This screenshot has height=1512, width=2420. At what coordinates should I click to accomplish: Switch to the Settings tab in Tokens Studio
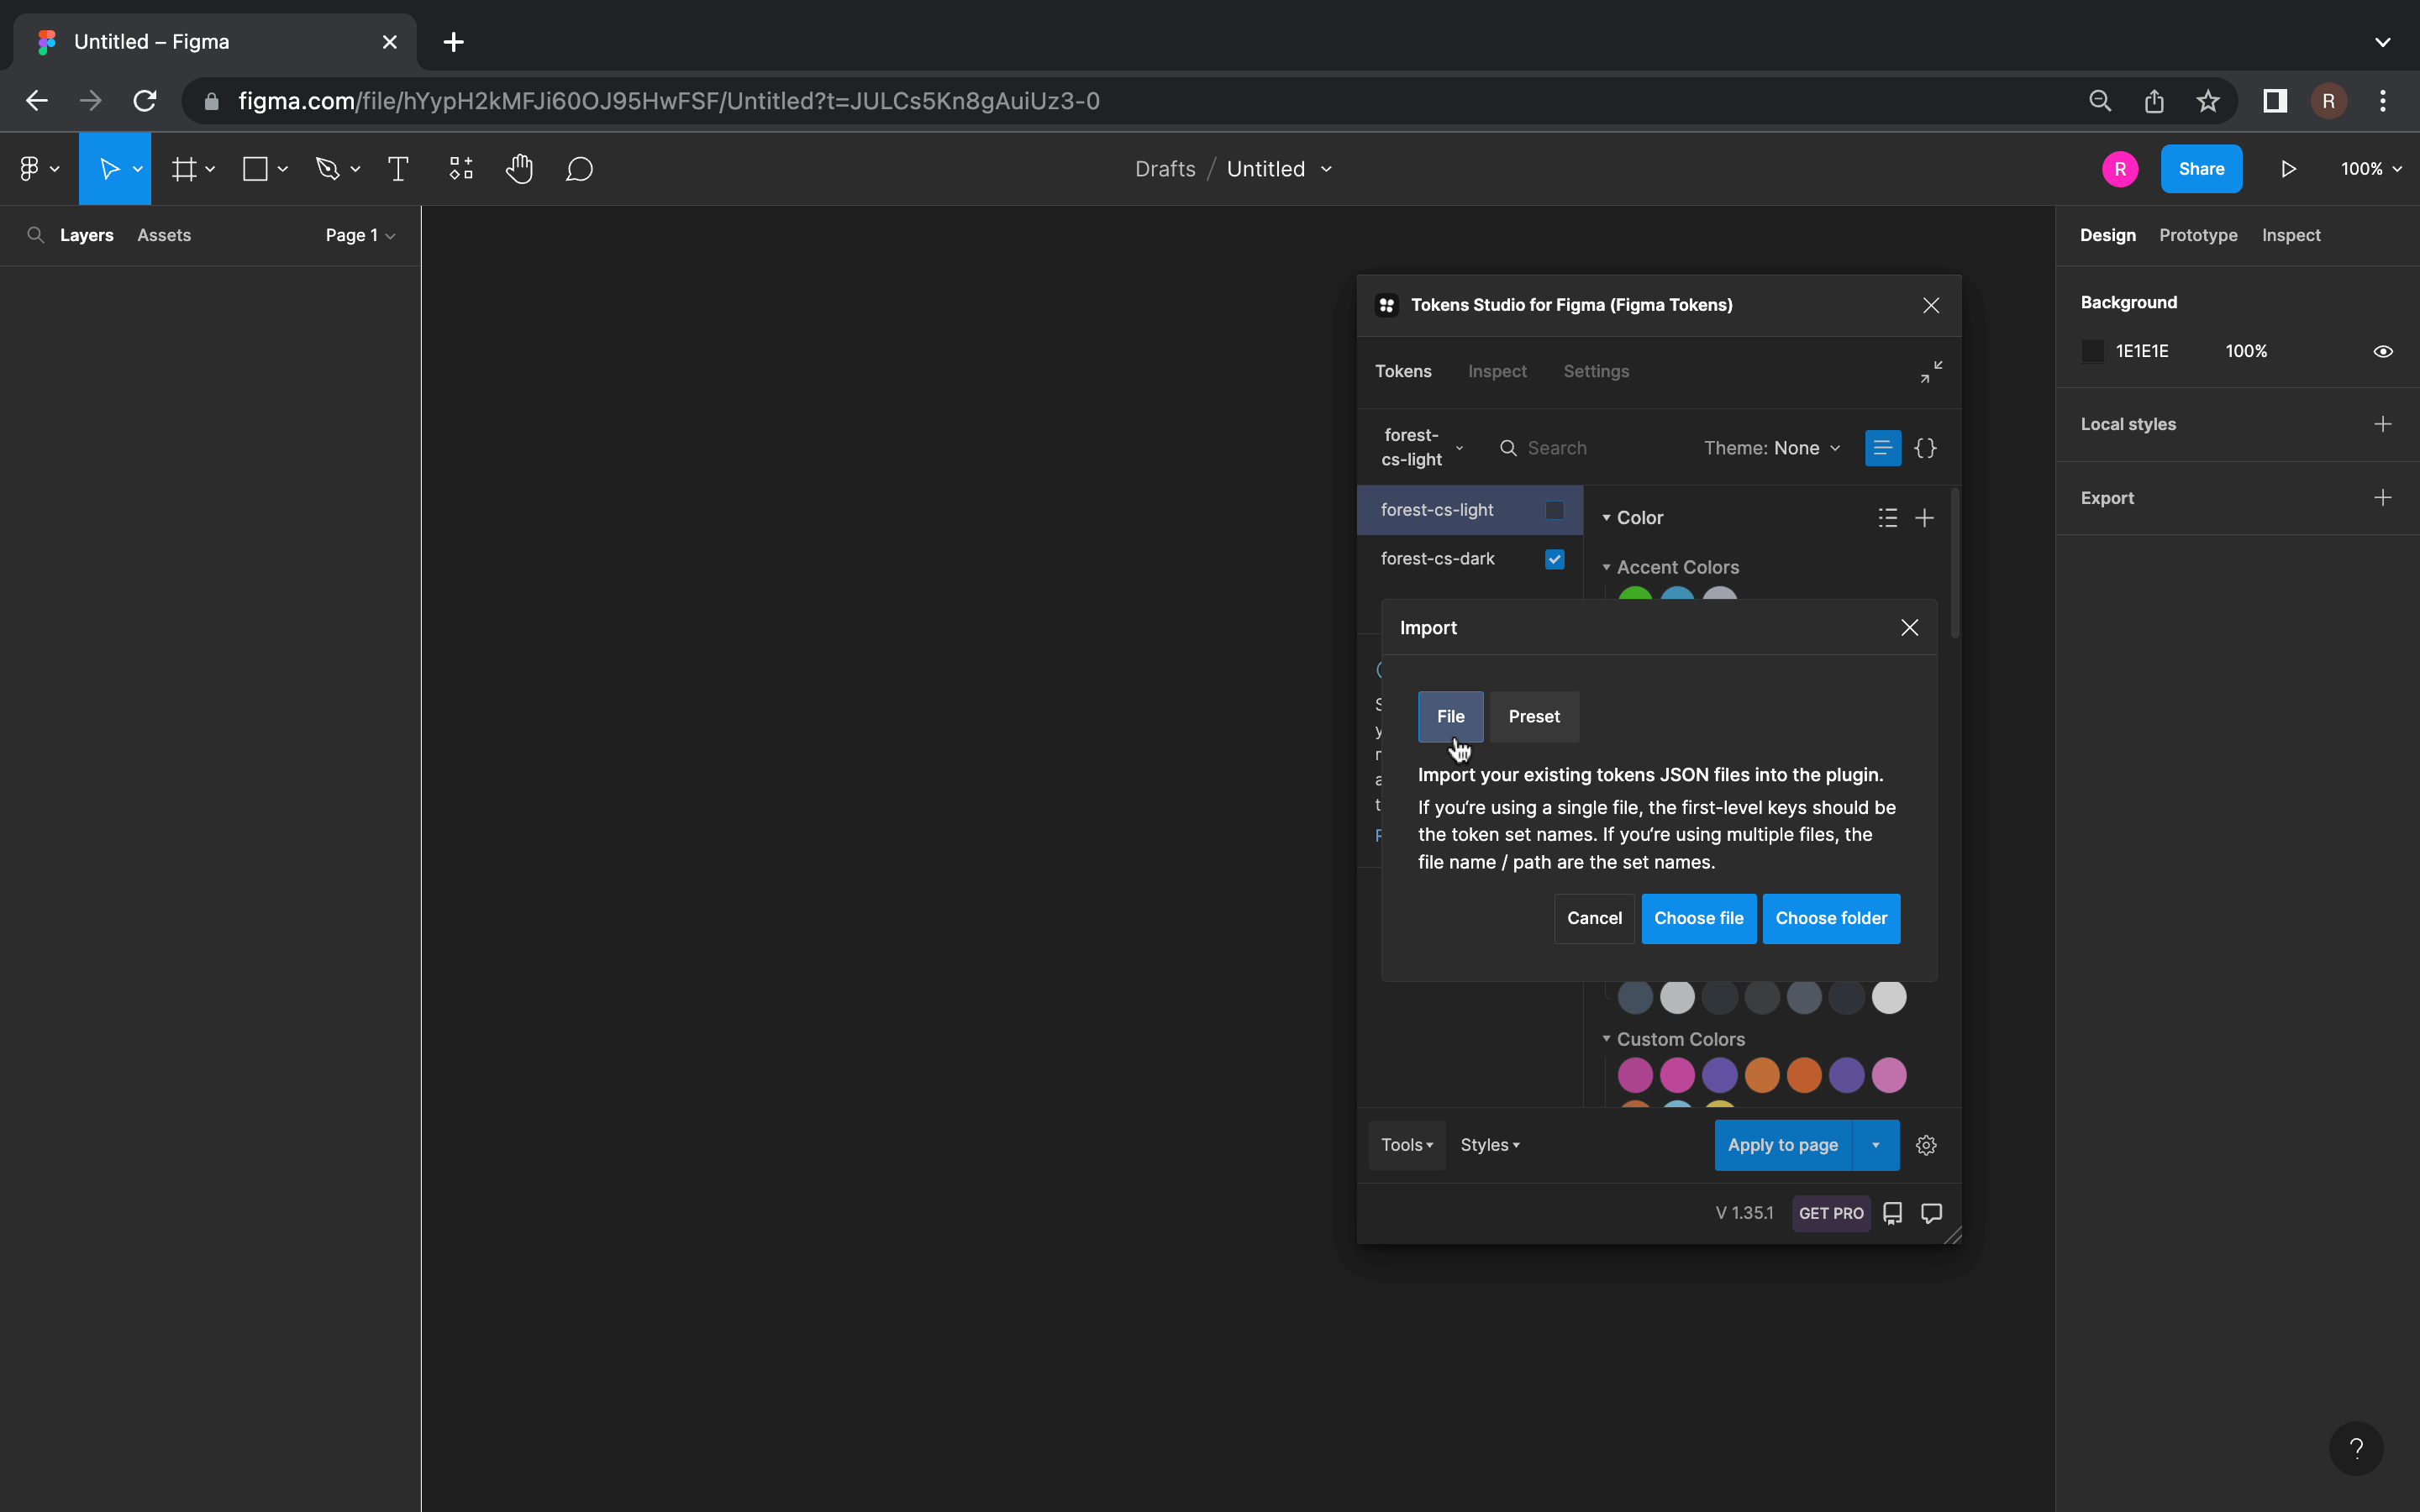[1596, 371]
